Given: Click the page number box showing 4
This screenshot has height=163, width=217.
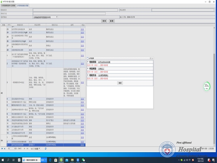Looking at the screenshot, I should pos(13,149).
